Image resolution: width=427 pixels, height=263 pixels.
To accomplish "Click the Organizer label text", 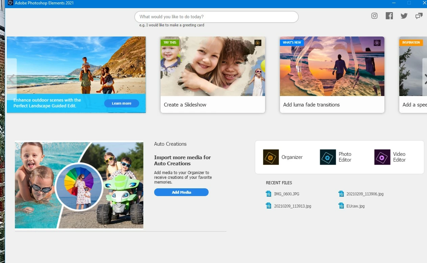I will pyautogui.click(x=292, y=157).
